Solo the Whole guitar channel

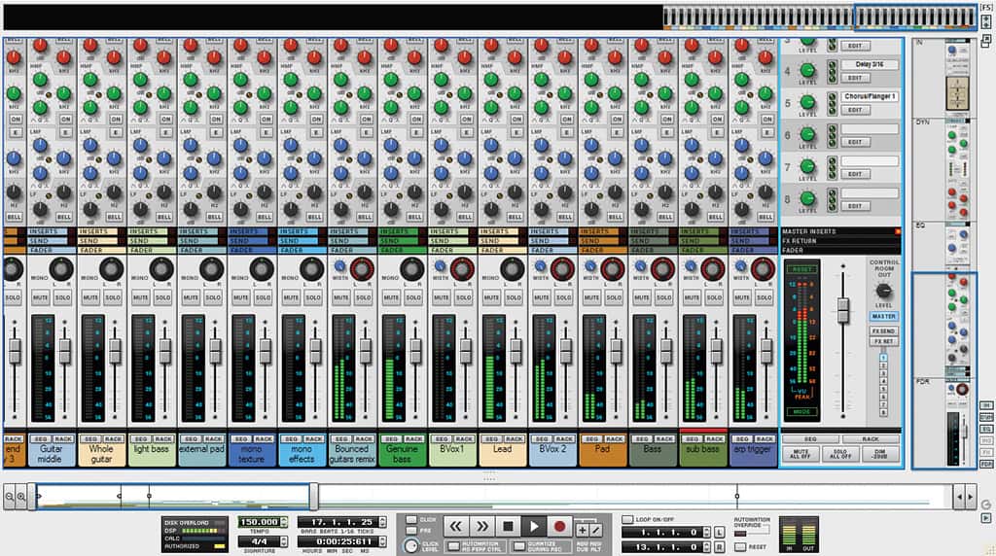(113, 297)
